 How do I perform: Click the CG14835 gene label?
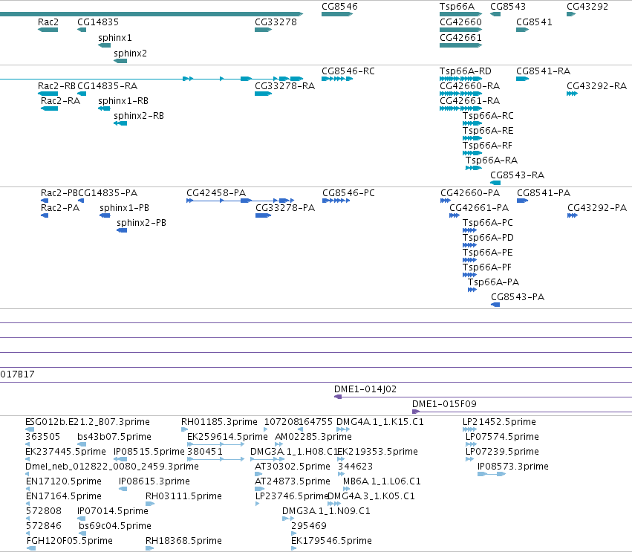coord(98,22)
